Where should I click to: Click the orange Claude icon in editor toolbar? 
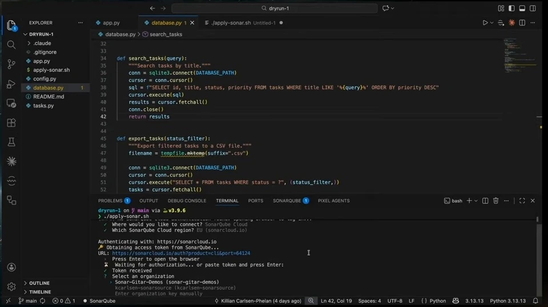point(511,23)
